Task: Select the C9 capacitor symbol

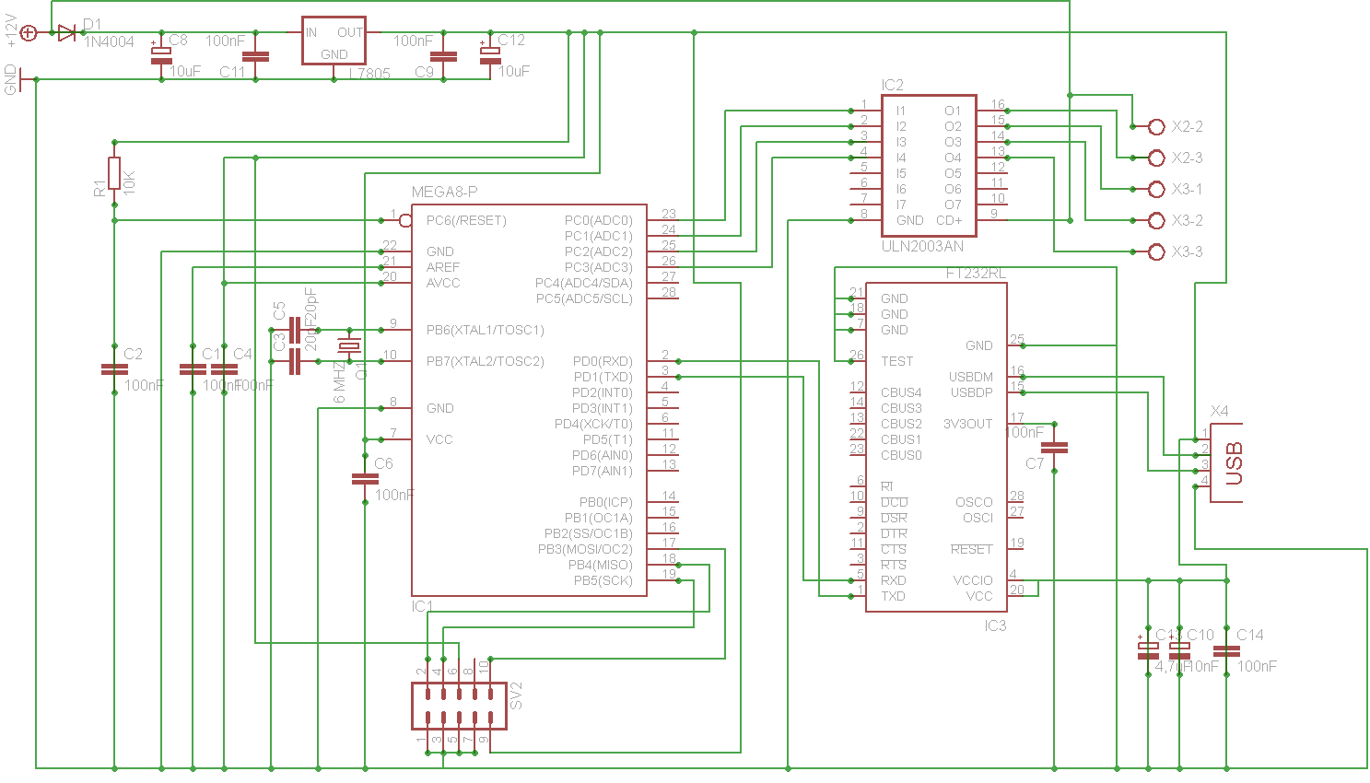Action: (x=444, y=56)
